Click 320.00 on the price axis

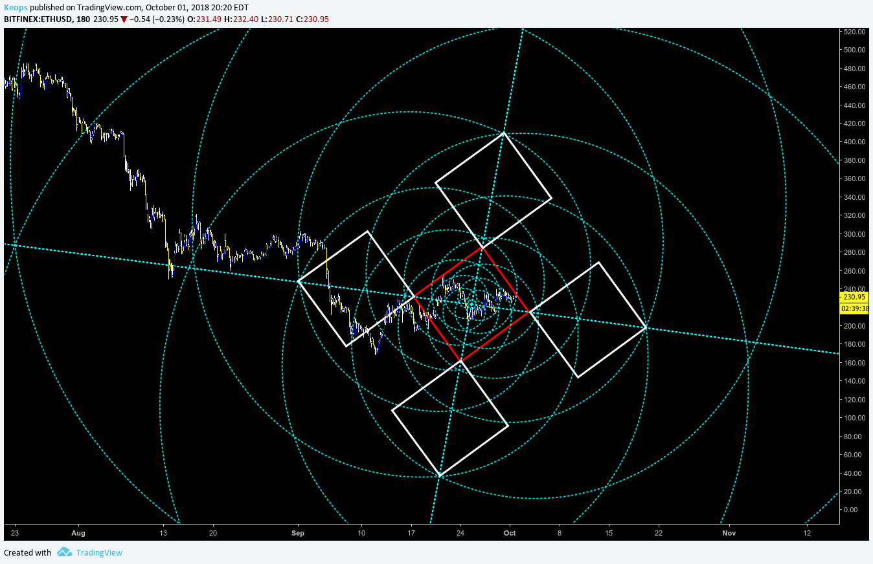(854, 215)
